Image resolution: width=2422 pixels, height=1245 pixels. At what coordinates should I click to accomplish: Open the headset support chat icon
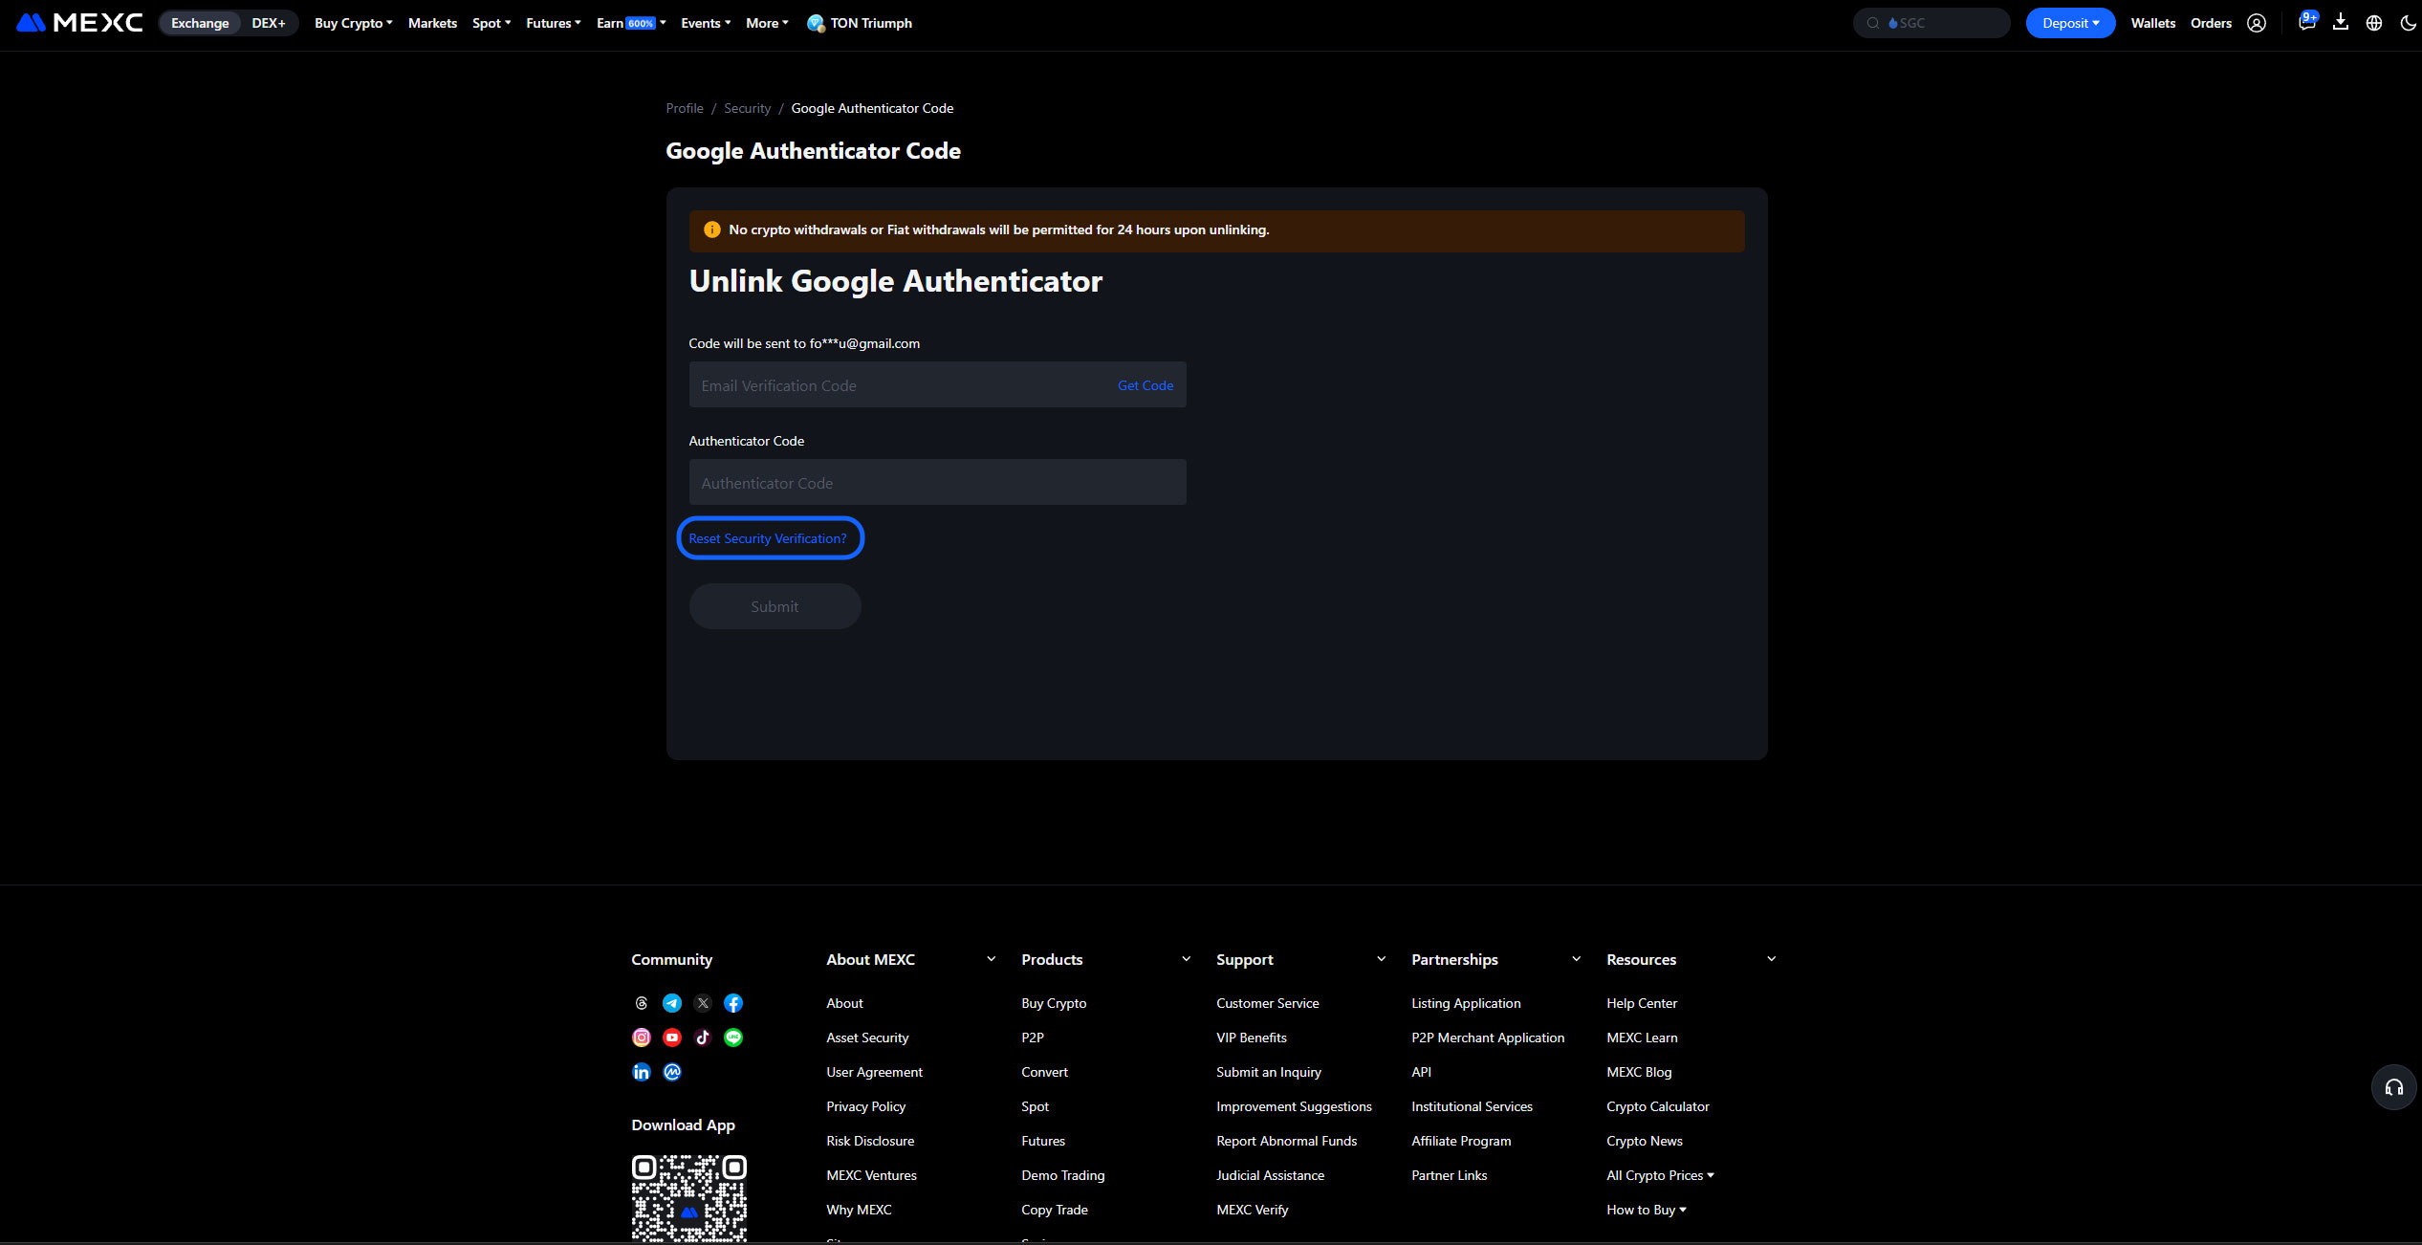pyautogui.click(x=2394, y=1087)
